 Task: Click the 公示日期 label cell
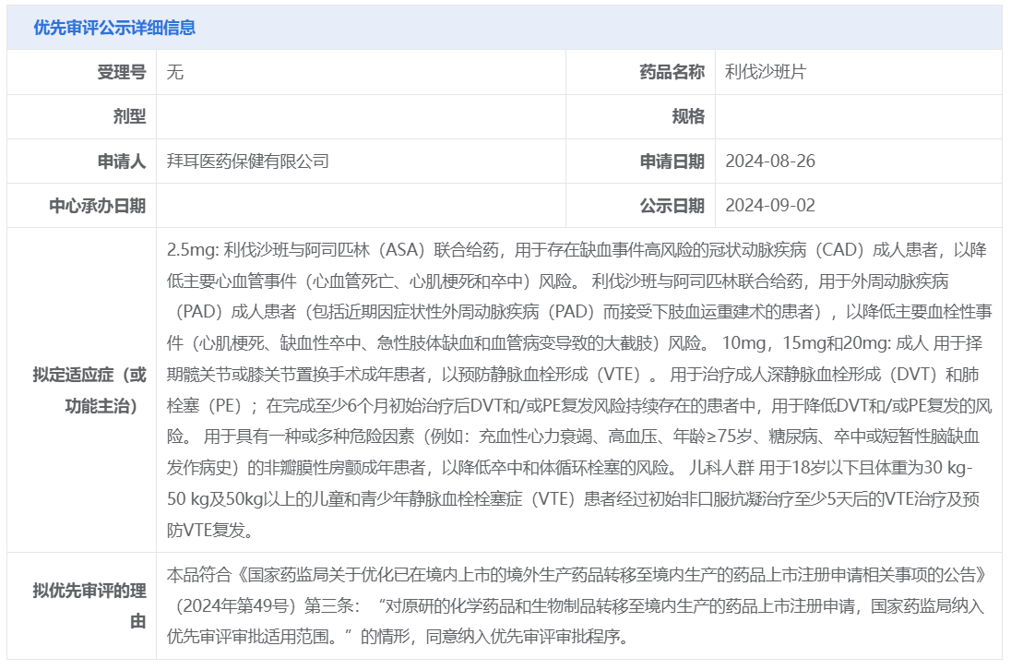(x=640, y=206)
